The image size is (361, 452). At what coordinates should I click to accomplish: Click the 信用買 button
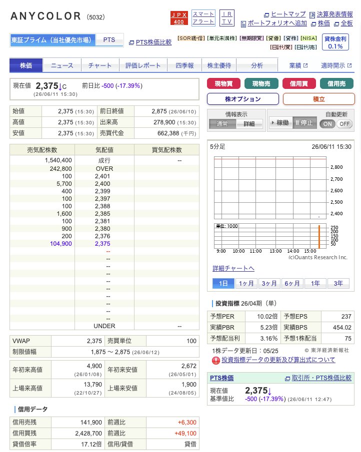pyautogui.click(x=299, y=83)
